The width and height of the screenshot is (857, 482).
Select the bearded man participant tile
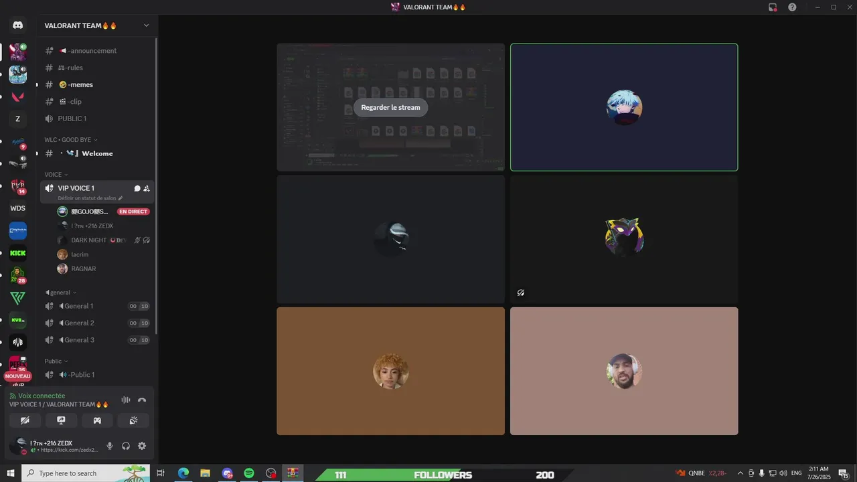624,371
